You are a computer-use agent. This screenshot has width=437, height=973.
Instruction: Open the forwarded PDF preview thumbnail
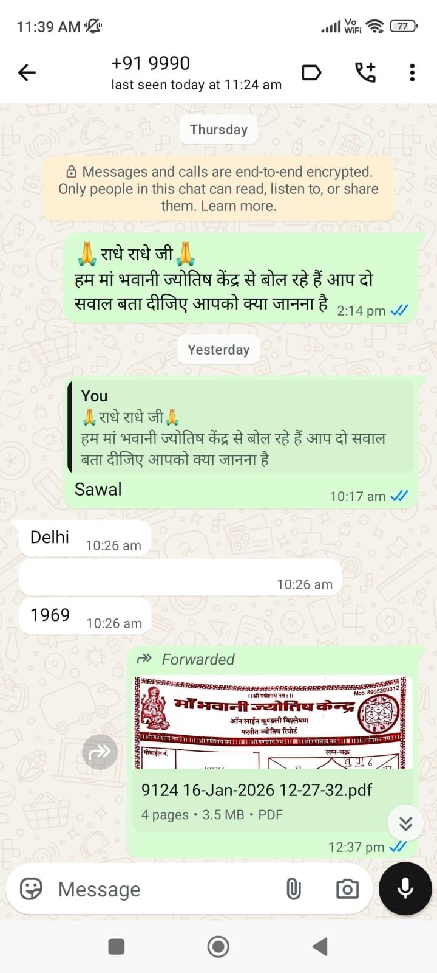point(273,722)
